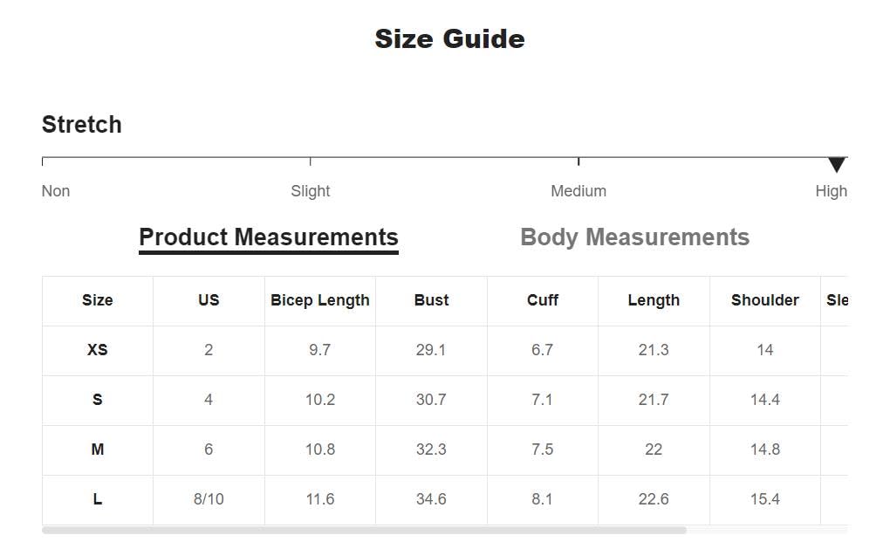Image resolution: width=890 pixels, height=549 pixels.
Task: Switch to the Body Measurements tab
Action: [x=634, y=237]
